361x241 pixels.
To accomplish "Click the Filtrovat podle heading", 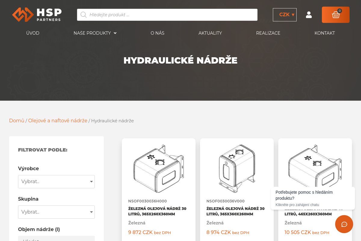I will pos(43,150).
